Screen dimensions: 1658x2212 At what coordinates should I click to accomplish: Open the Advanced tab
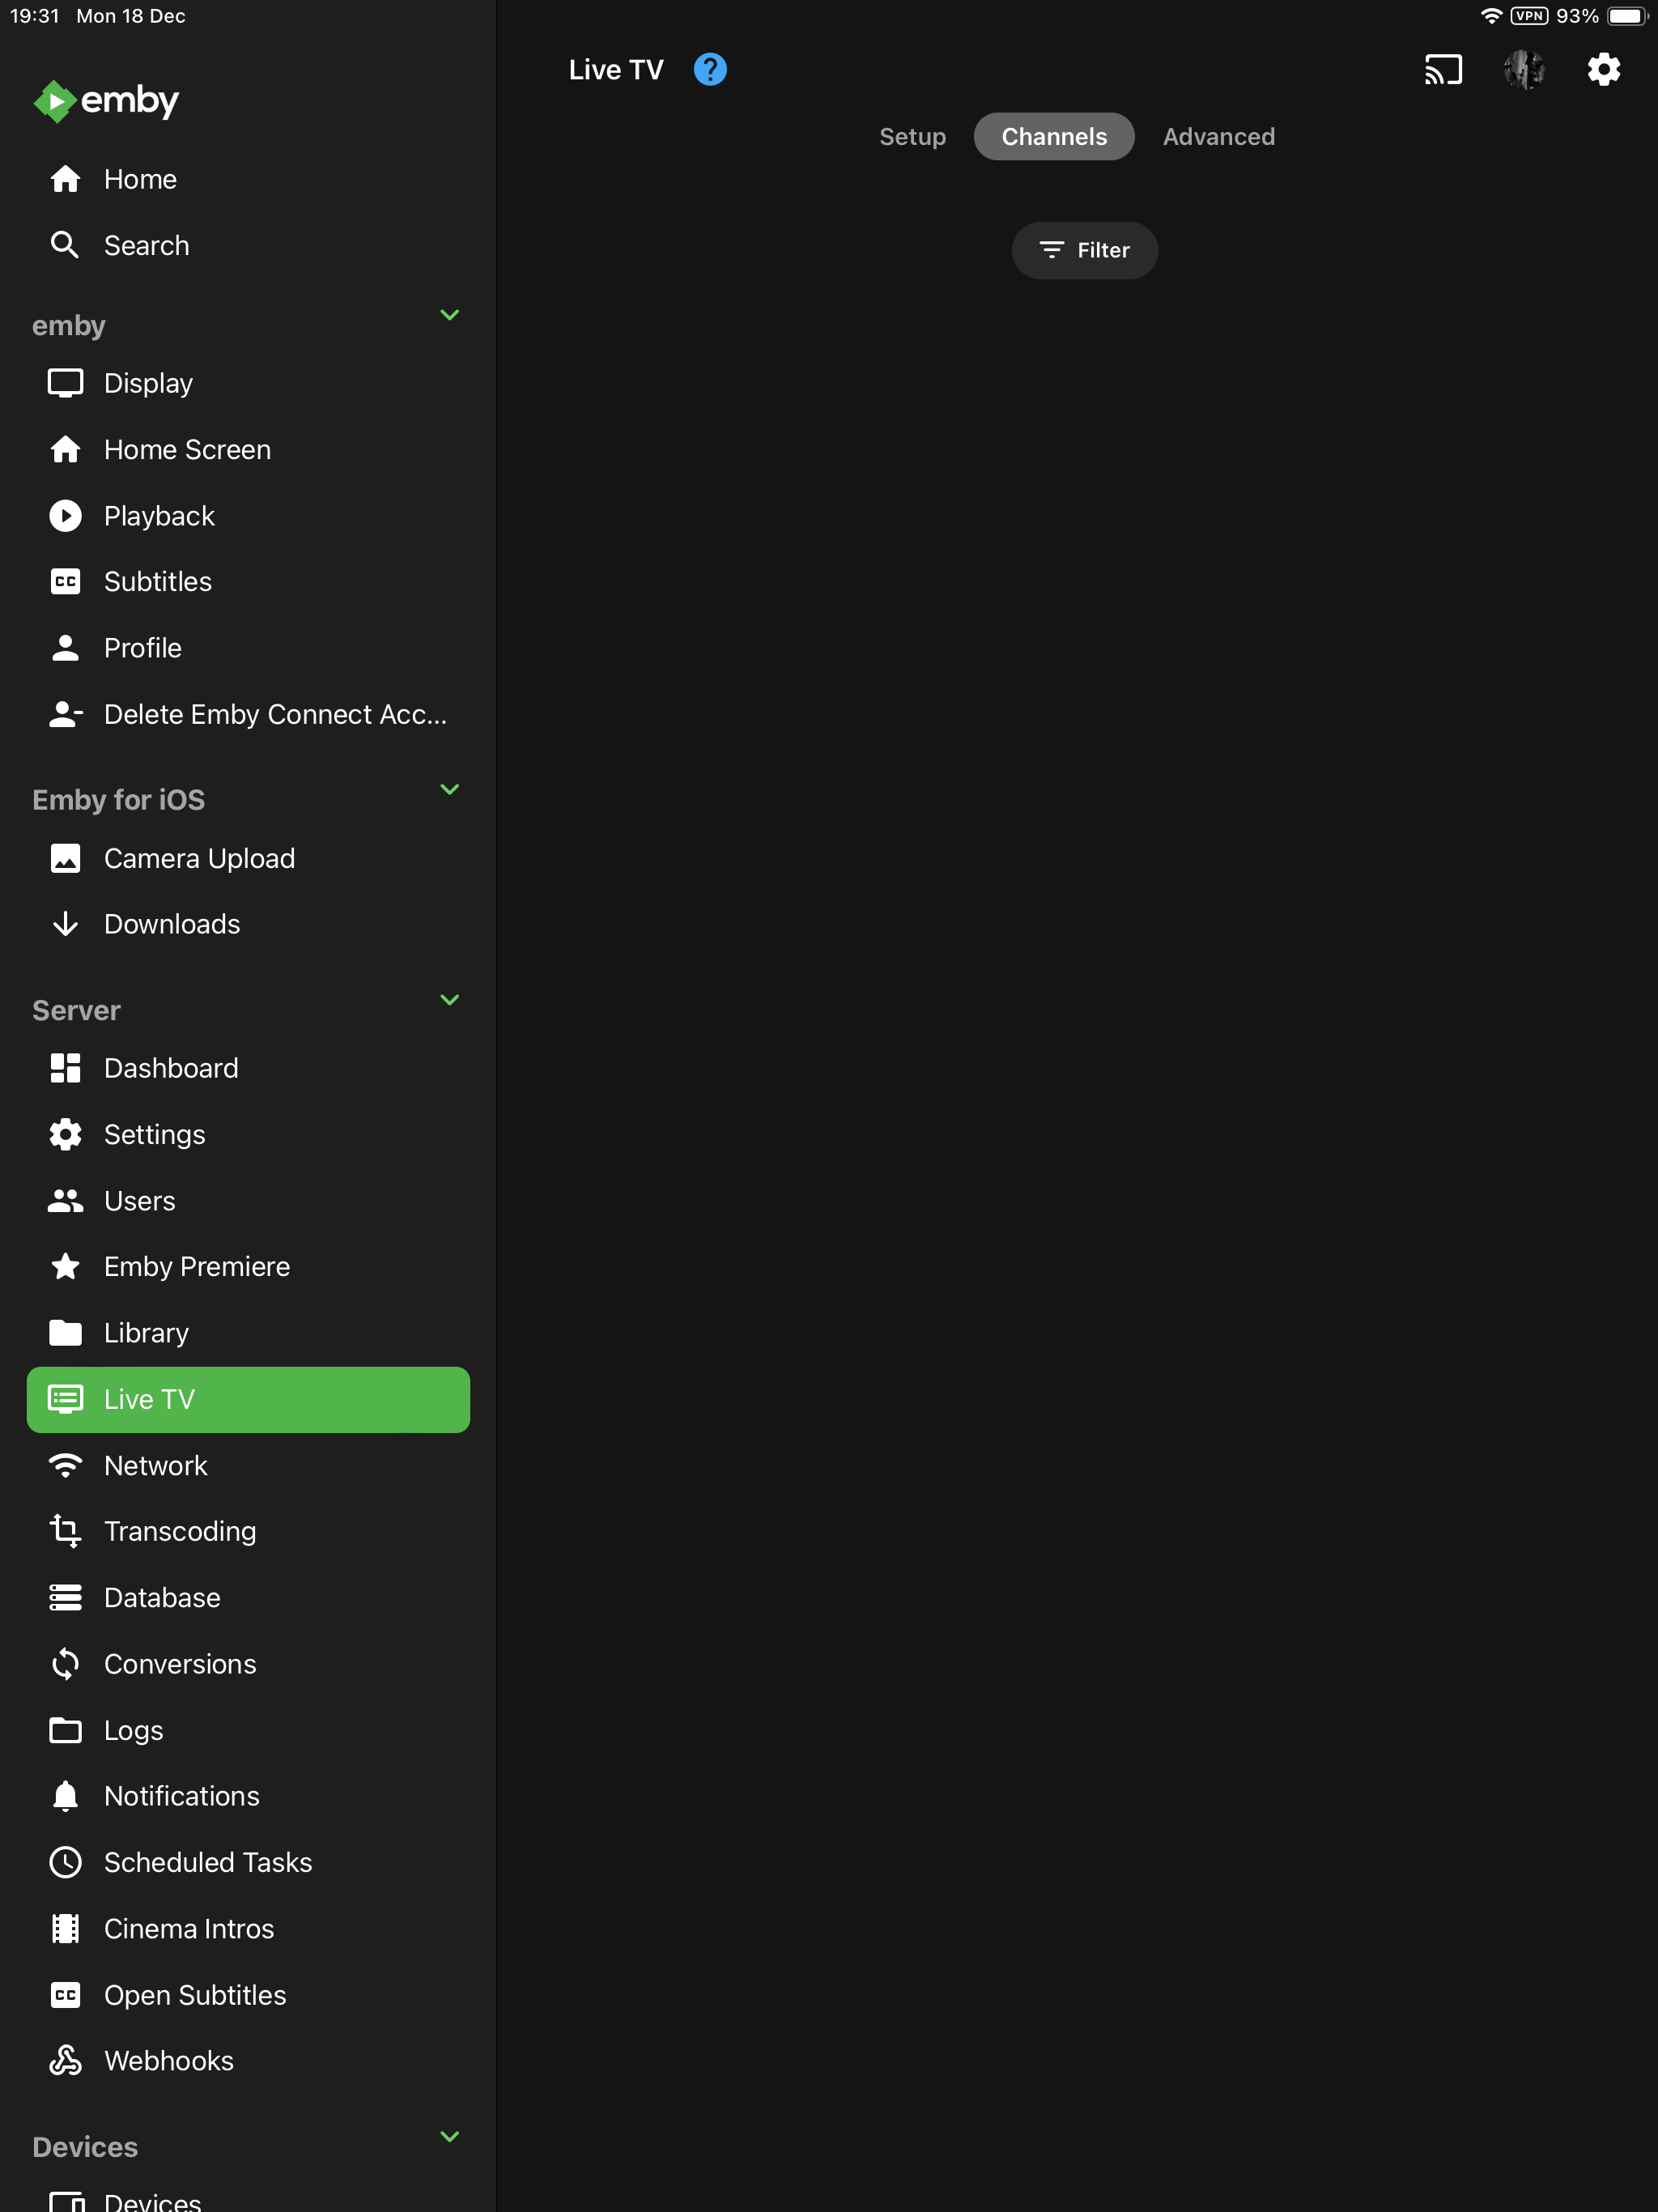point(1218,136)
